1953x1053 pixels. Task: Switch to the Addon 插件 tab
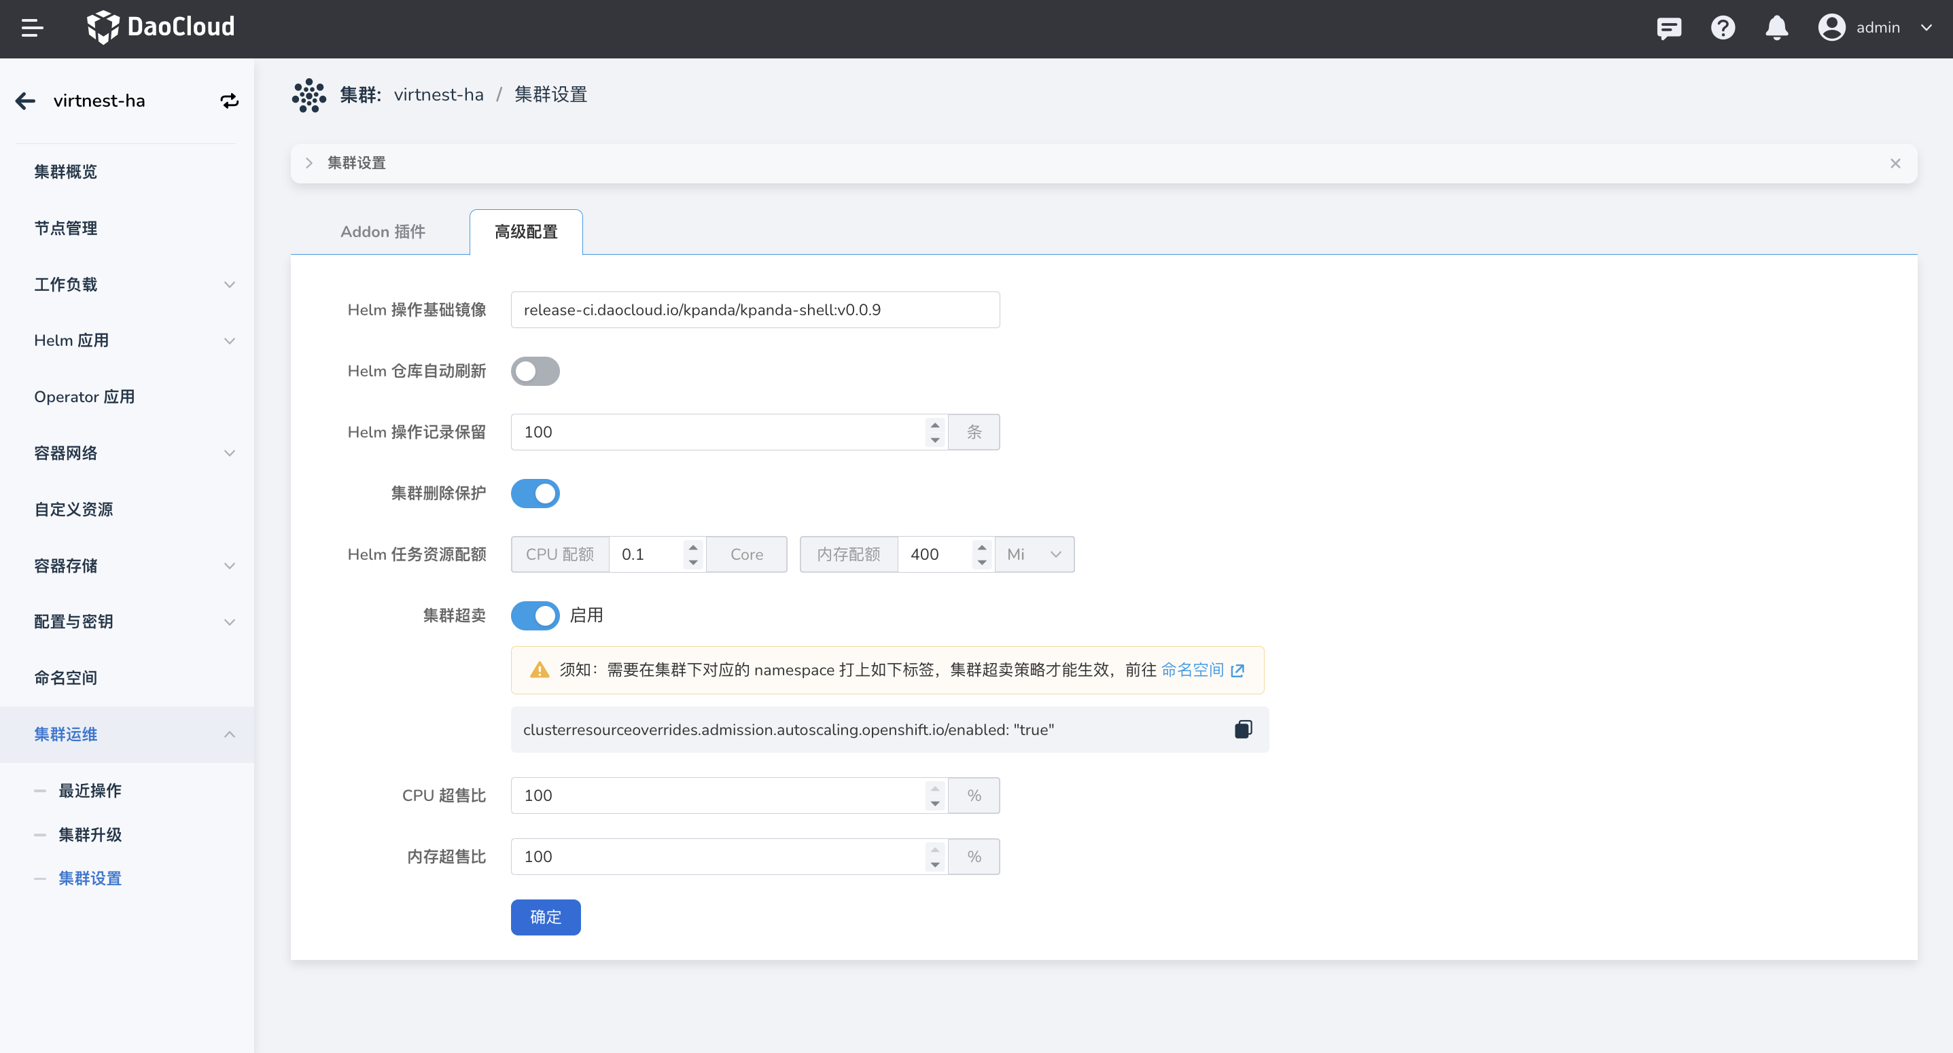pos(382,232)
